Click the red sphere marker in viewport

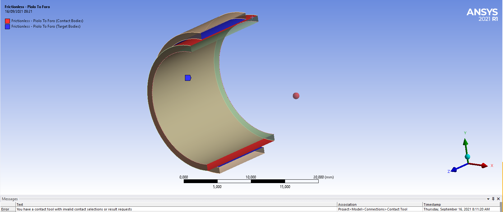tap(296, 96)
